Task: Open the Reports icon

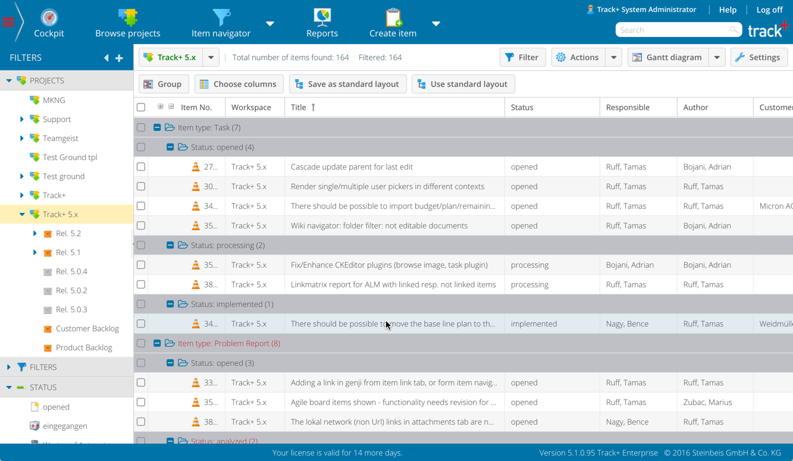Action: coord(322,18)
